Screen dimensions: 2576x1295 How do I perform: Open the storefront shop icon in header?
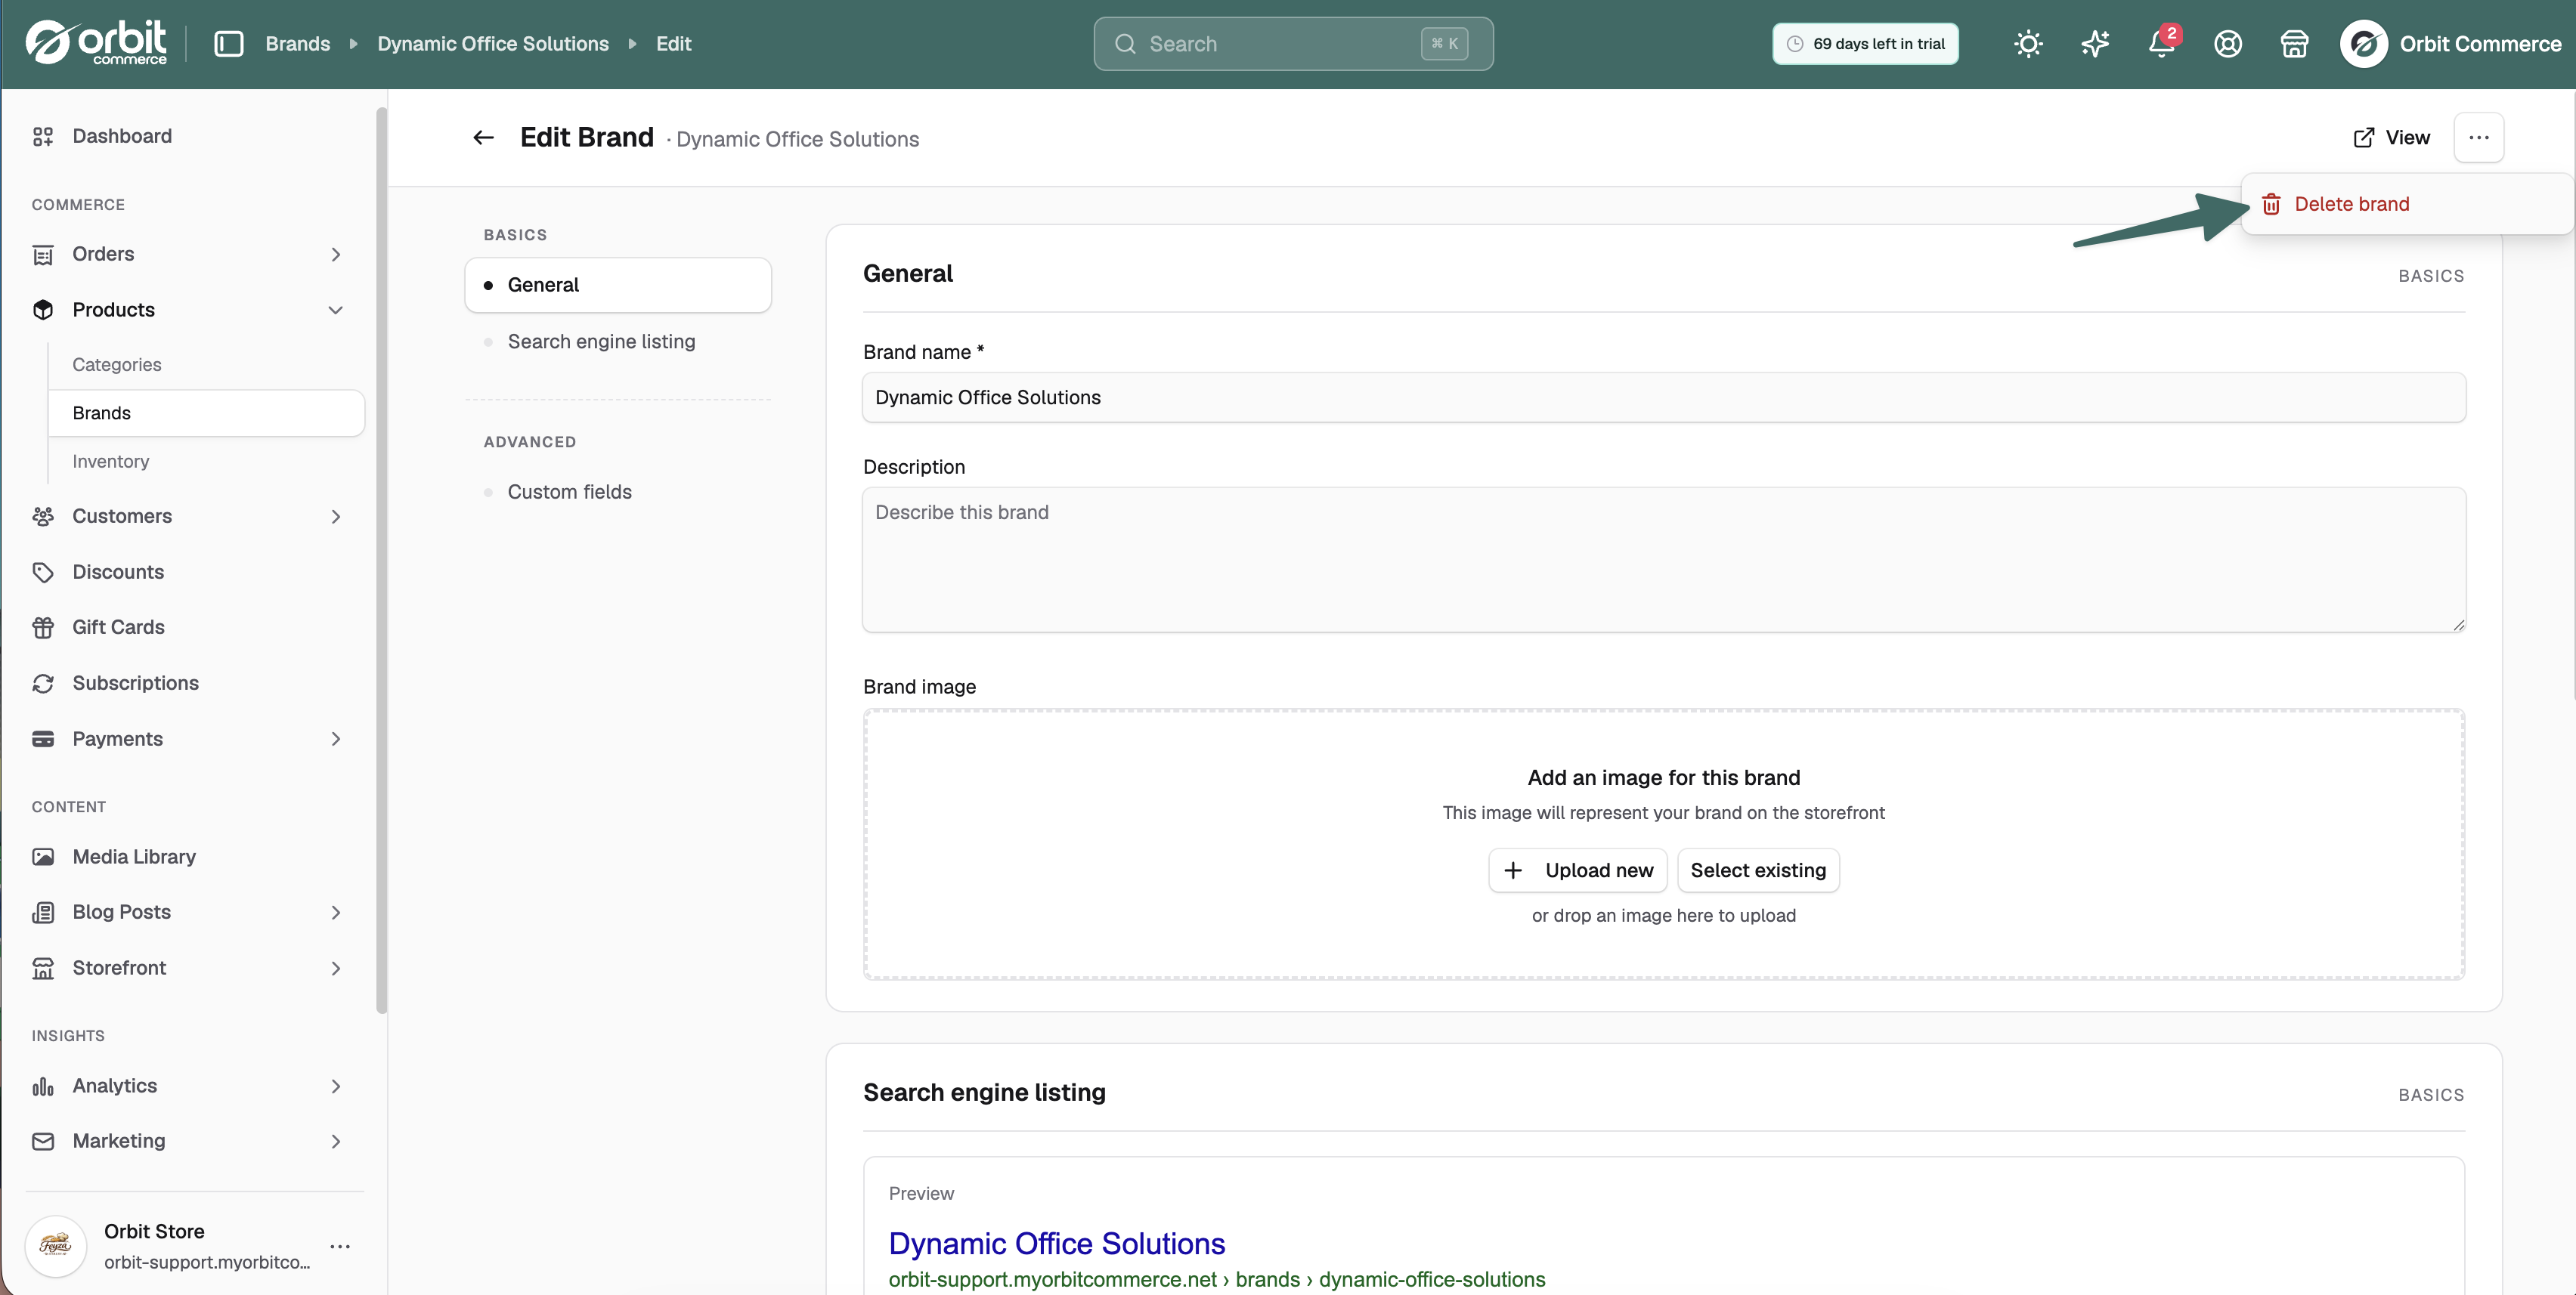tap(2294, 44)
